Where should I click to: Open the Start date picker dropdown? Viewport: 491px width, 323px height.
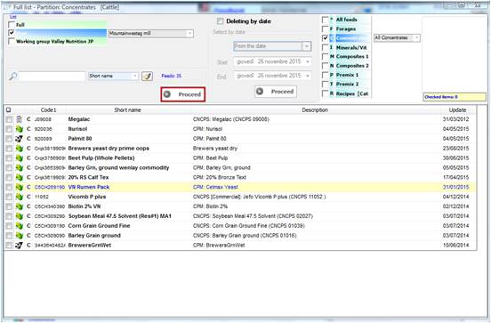coord(308,61)
